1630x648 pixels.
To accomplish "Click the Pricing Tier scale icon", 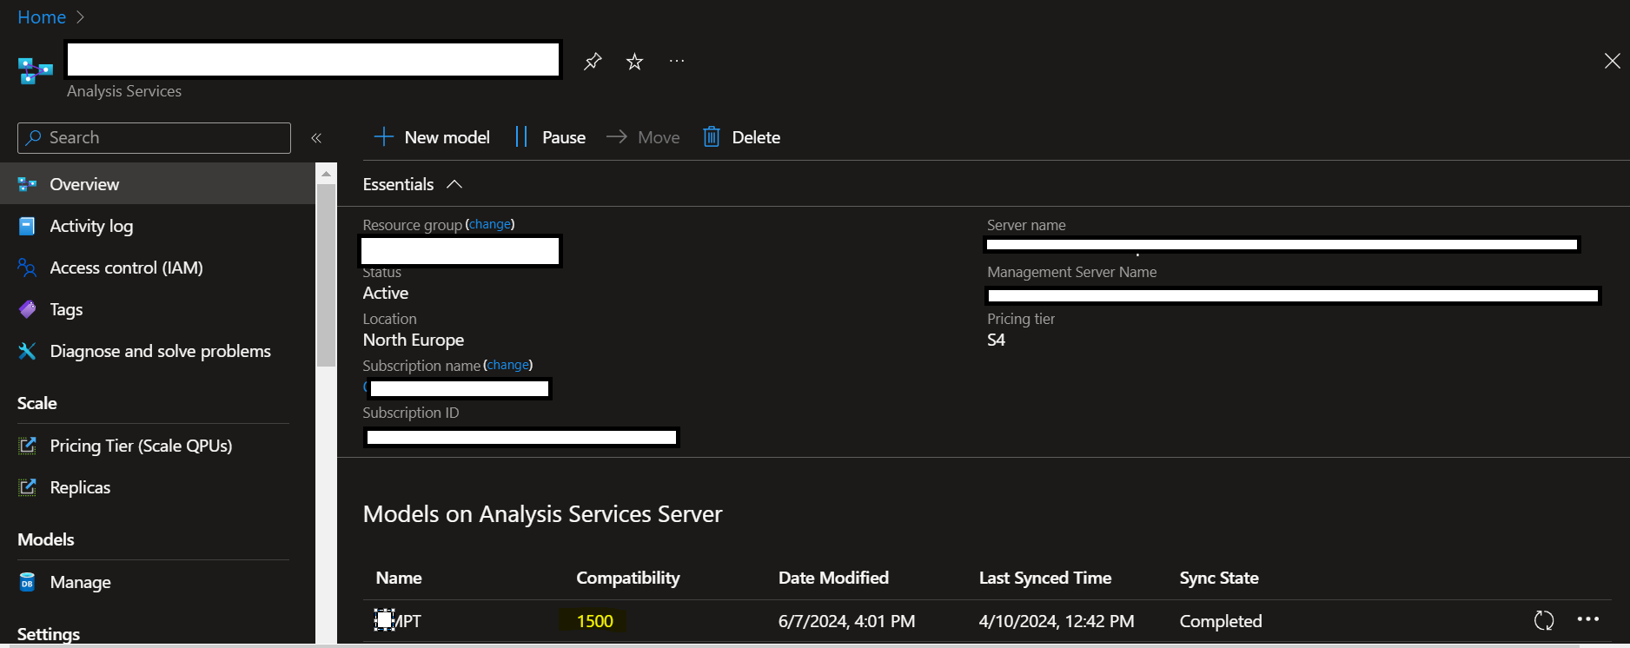I will tap(27, 446).
